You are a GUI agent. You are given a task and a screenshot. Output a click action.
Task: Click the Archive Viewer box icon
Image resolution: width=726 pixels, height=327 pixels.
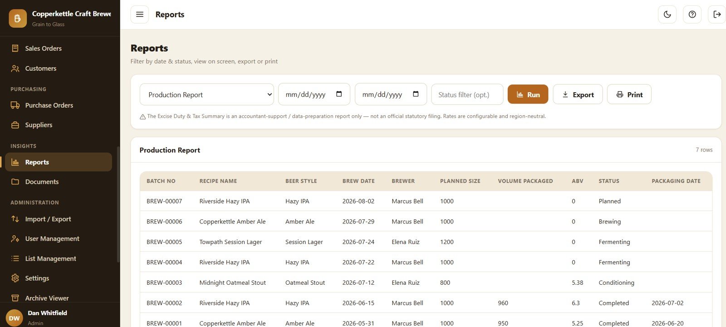click(15, 298)
